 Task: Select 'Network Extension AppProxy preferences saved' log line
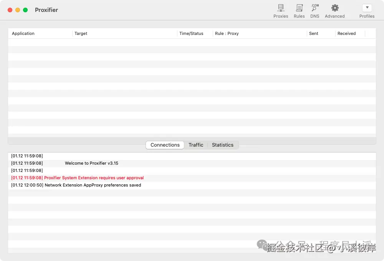(192, 185)
